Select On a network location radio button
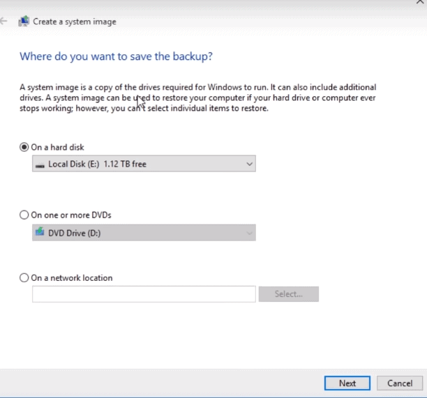 [x=24, y=277]
